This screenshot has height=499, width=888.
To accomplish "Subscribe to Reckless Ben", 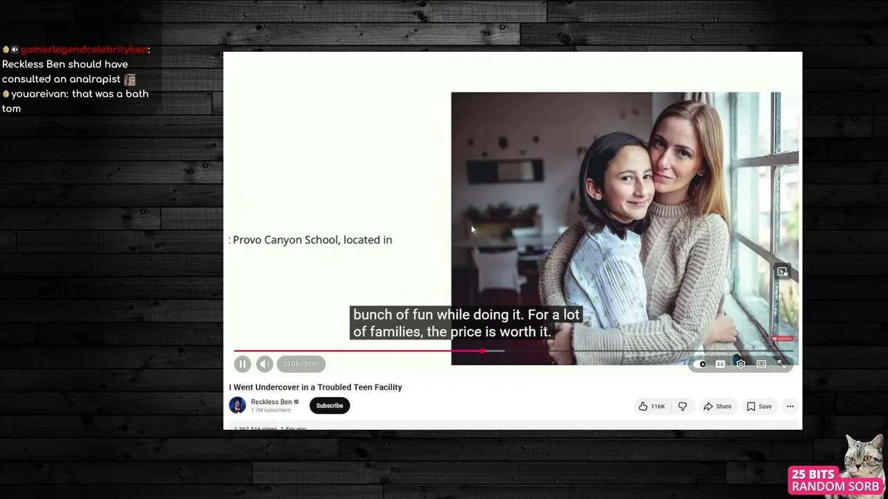I will pos(330,405).
